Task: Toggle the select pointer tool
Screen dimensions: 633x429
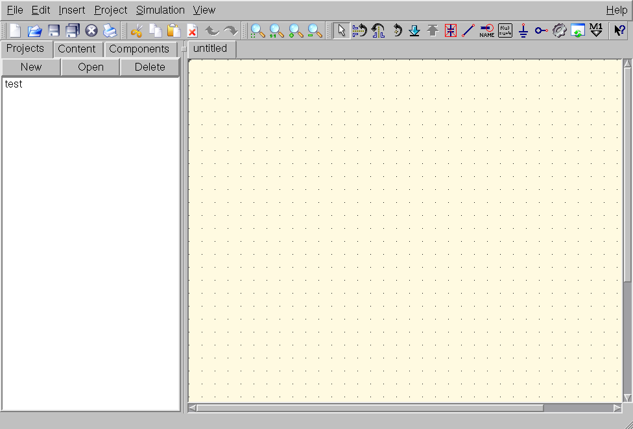Action: (x=342, y=30)
